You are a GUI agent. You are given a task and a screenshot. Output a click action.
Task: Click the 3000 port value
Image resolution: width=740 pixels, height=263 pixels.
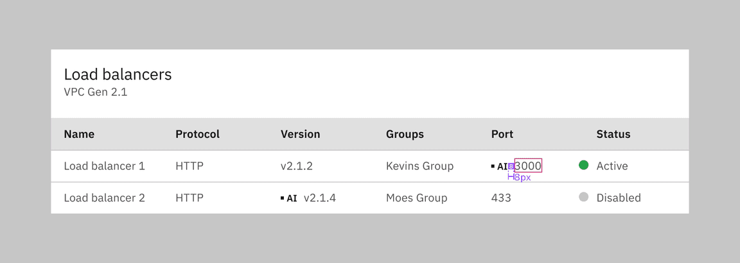tap(528, 165)
